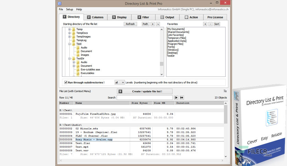The height and width of the screenshot is (166, 287).
Task: Switch to the Action tab
Action: [191, 17]
